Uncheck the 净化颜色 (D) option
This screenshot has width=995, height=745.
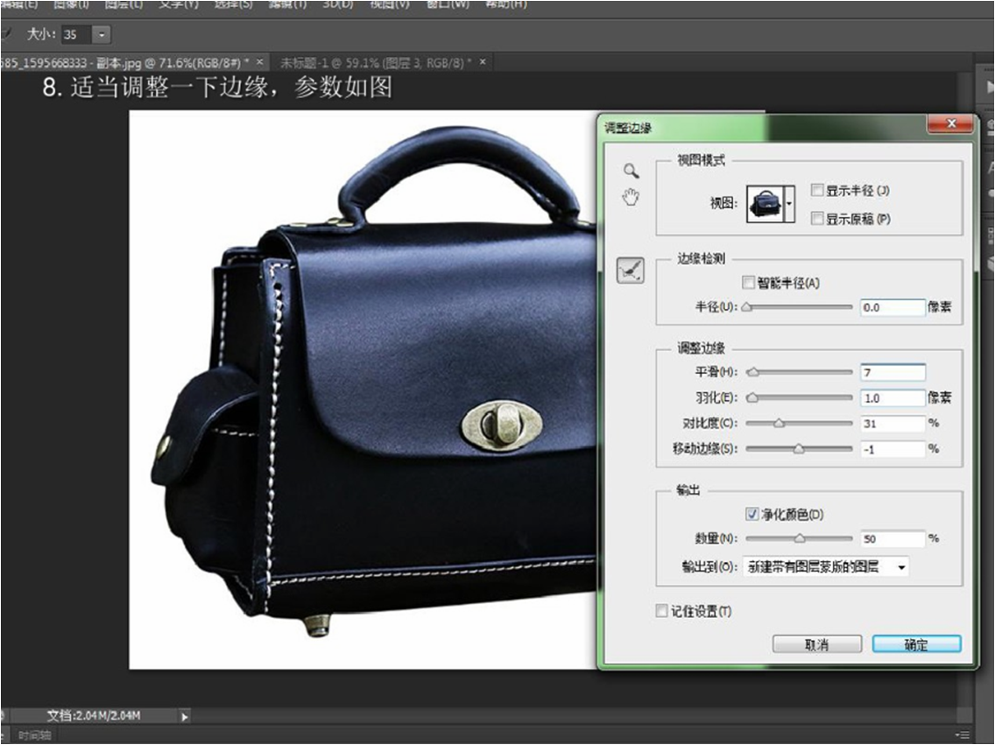(752, 514)
